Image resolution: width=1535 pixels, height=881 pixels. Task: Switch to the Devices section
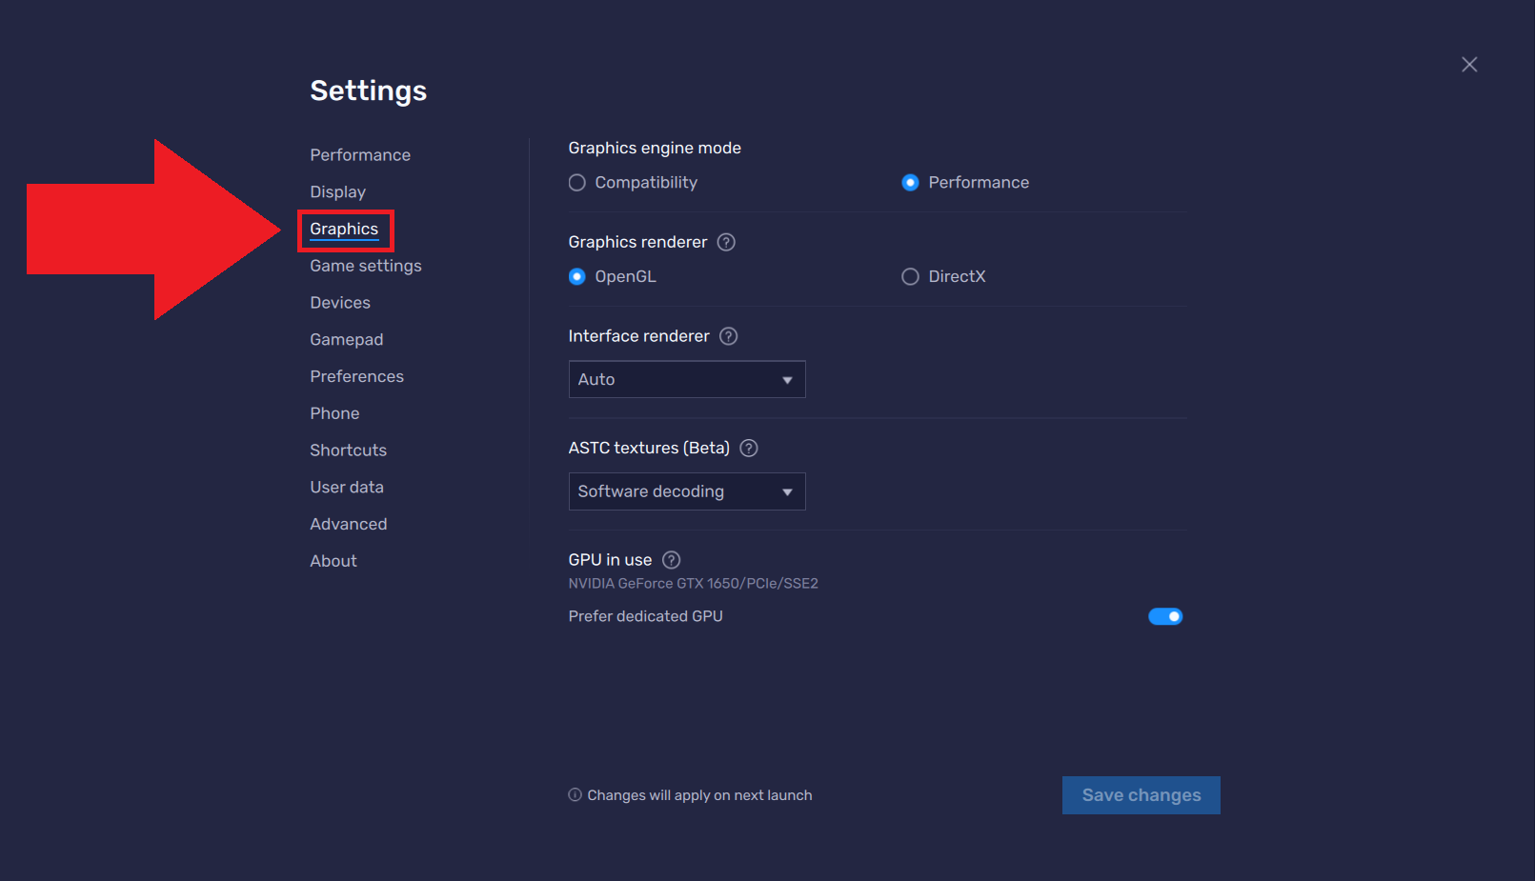339,302
